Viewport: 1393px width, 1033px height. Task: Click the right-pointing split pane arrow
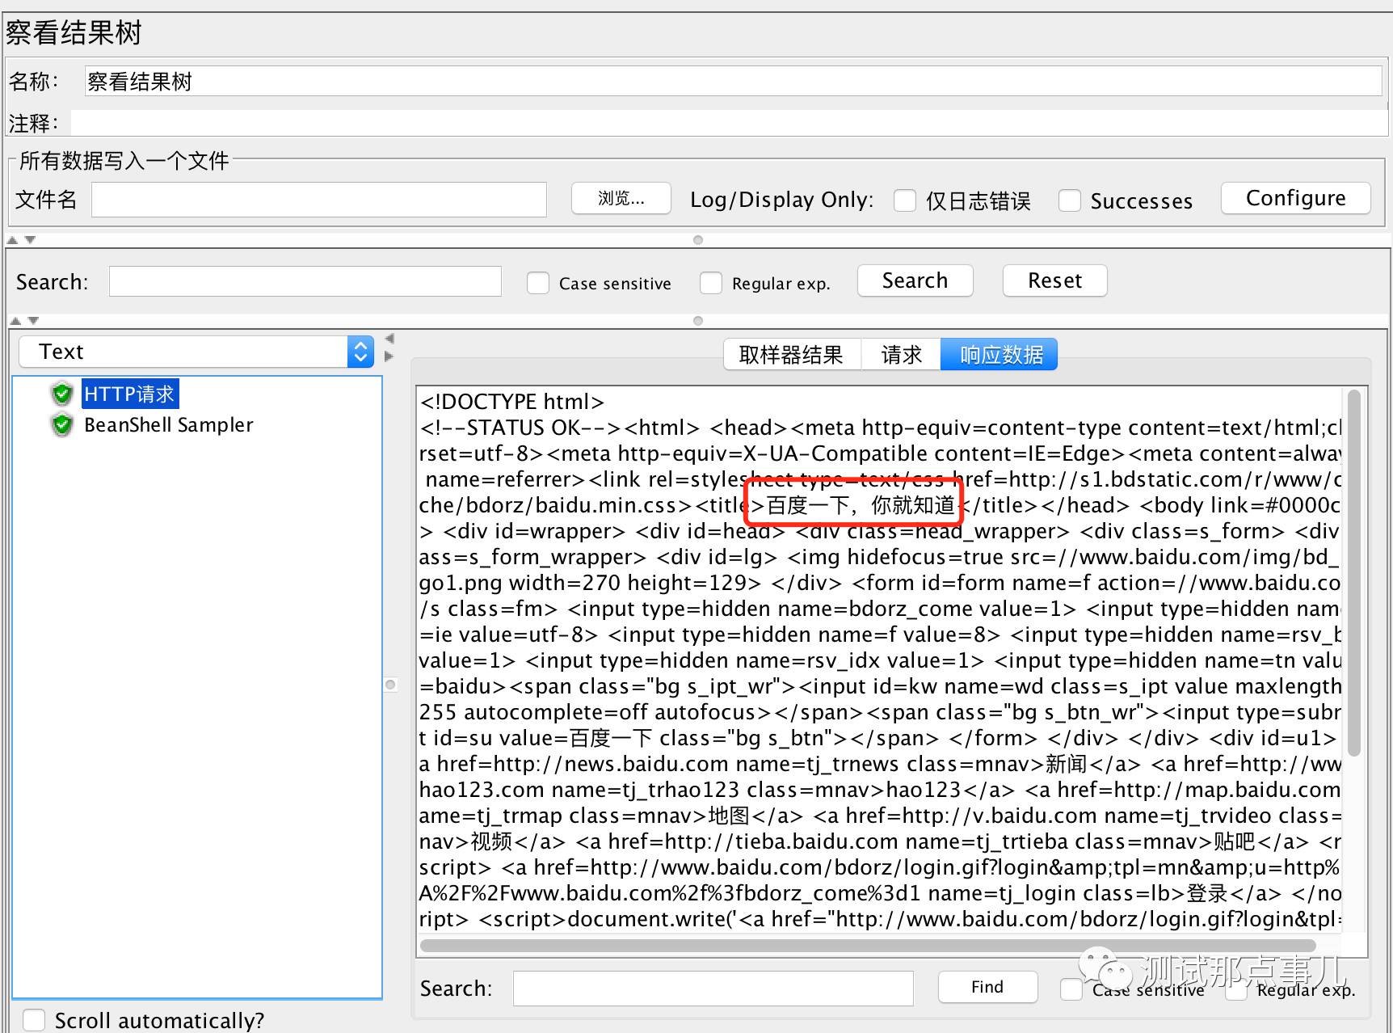pos(389,356)
